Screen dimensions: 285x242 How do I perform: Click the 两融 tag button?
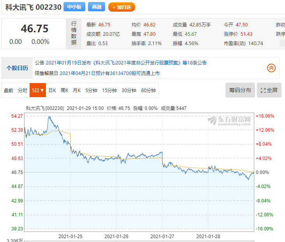(x=97, y=7)
